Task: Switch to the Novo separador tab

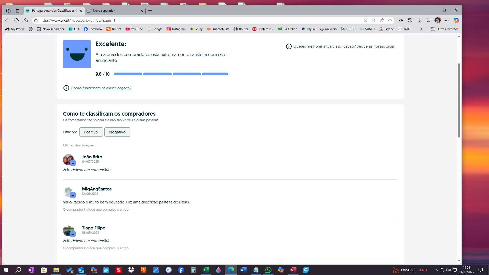Action: pos(114,11)
